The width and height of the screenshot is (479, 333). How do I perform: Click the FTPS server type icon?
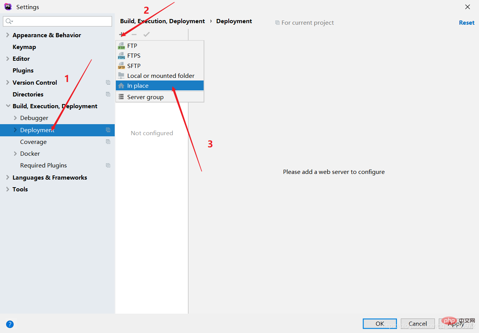[x=121, y=56]
